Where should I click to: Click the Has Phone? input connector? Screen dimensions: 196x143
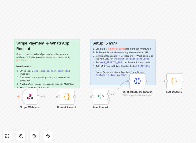(93, 97)
